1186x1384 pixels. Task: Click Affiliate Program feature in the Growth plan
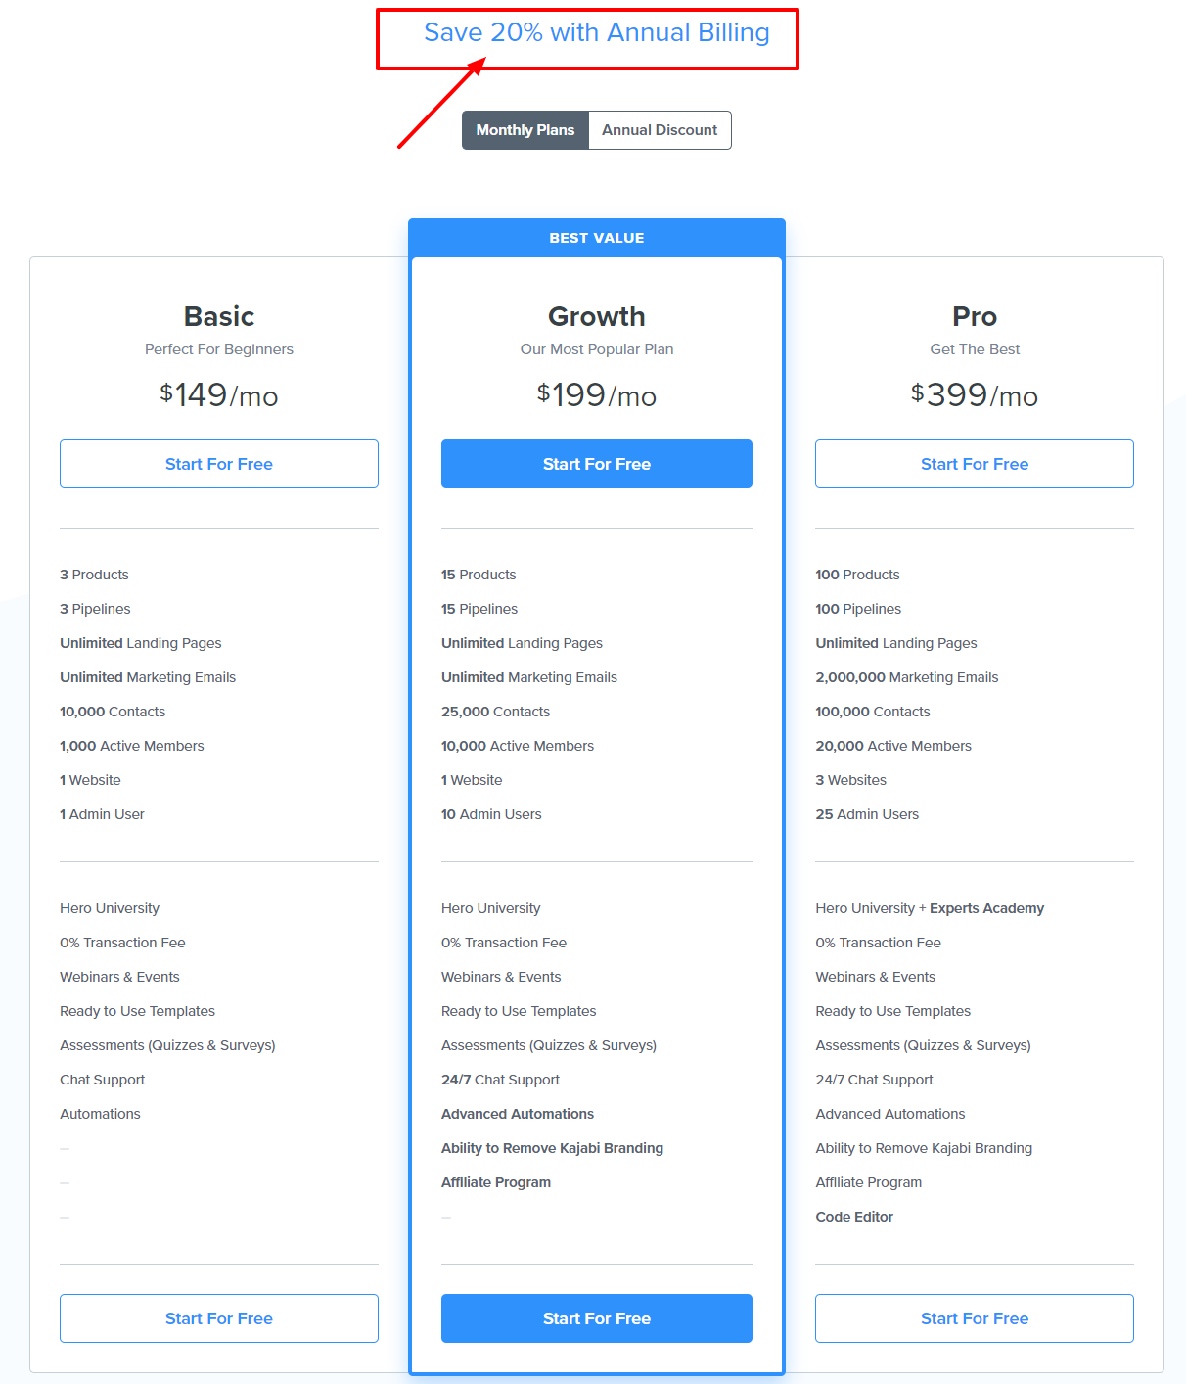(x=496, y=1182)
